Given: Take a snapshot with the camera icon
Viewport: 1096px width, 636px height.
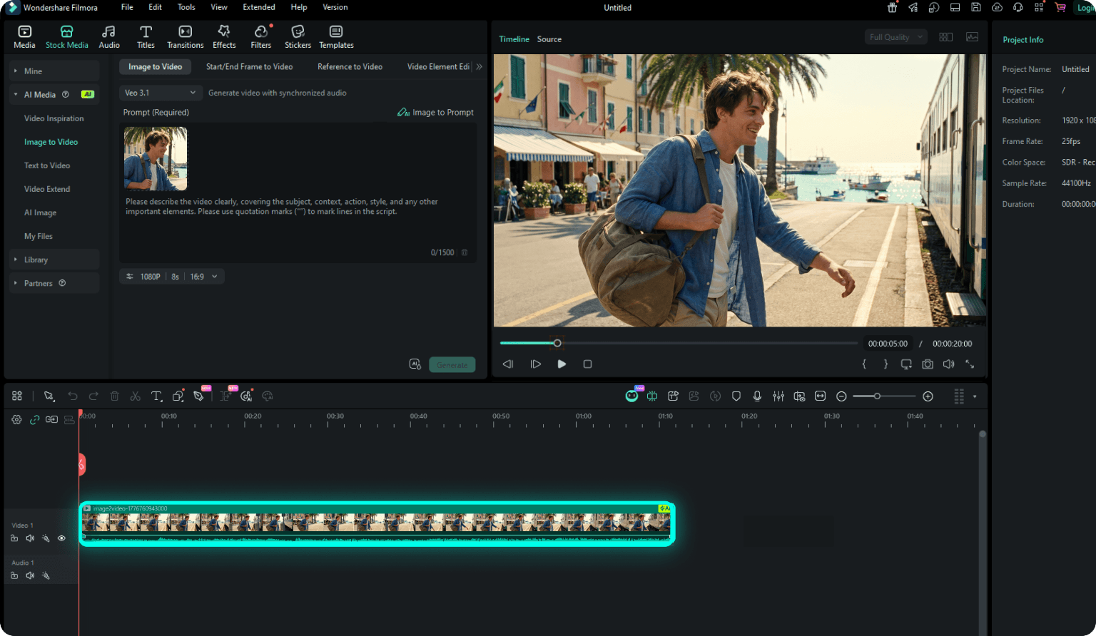Looking at the screenshot, I should 927,364.
